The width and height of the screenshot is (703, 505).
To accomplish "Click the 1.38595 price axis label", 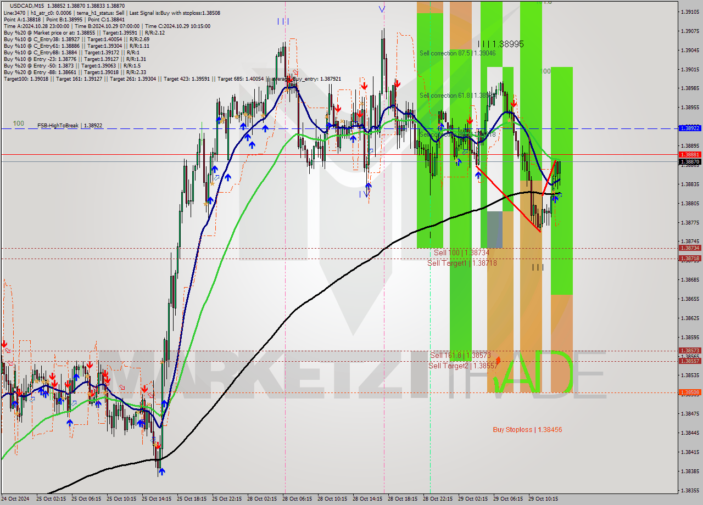I will point(690,337).
